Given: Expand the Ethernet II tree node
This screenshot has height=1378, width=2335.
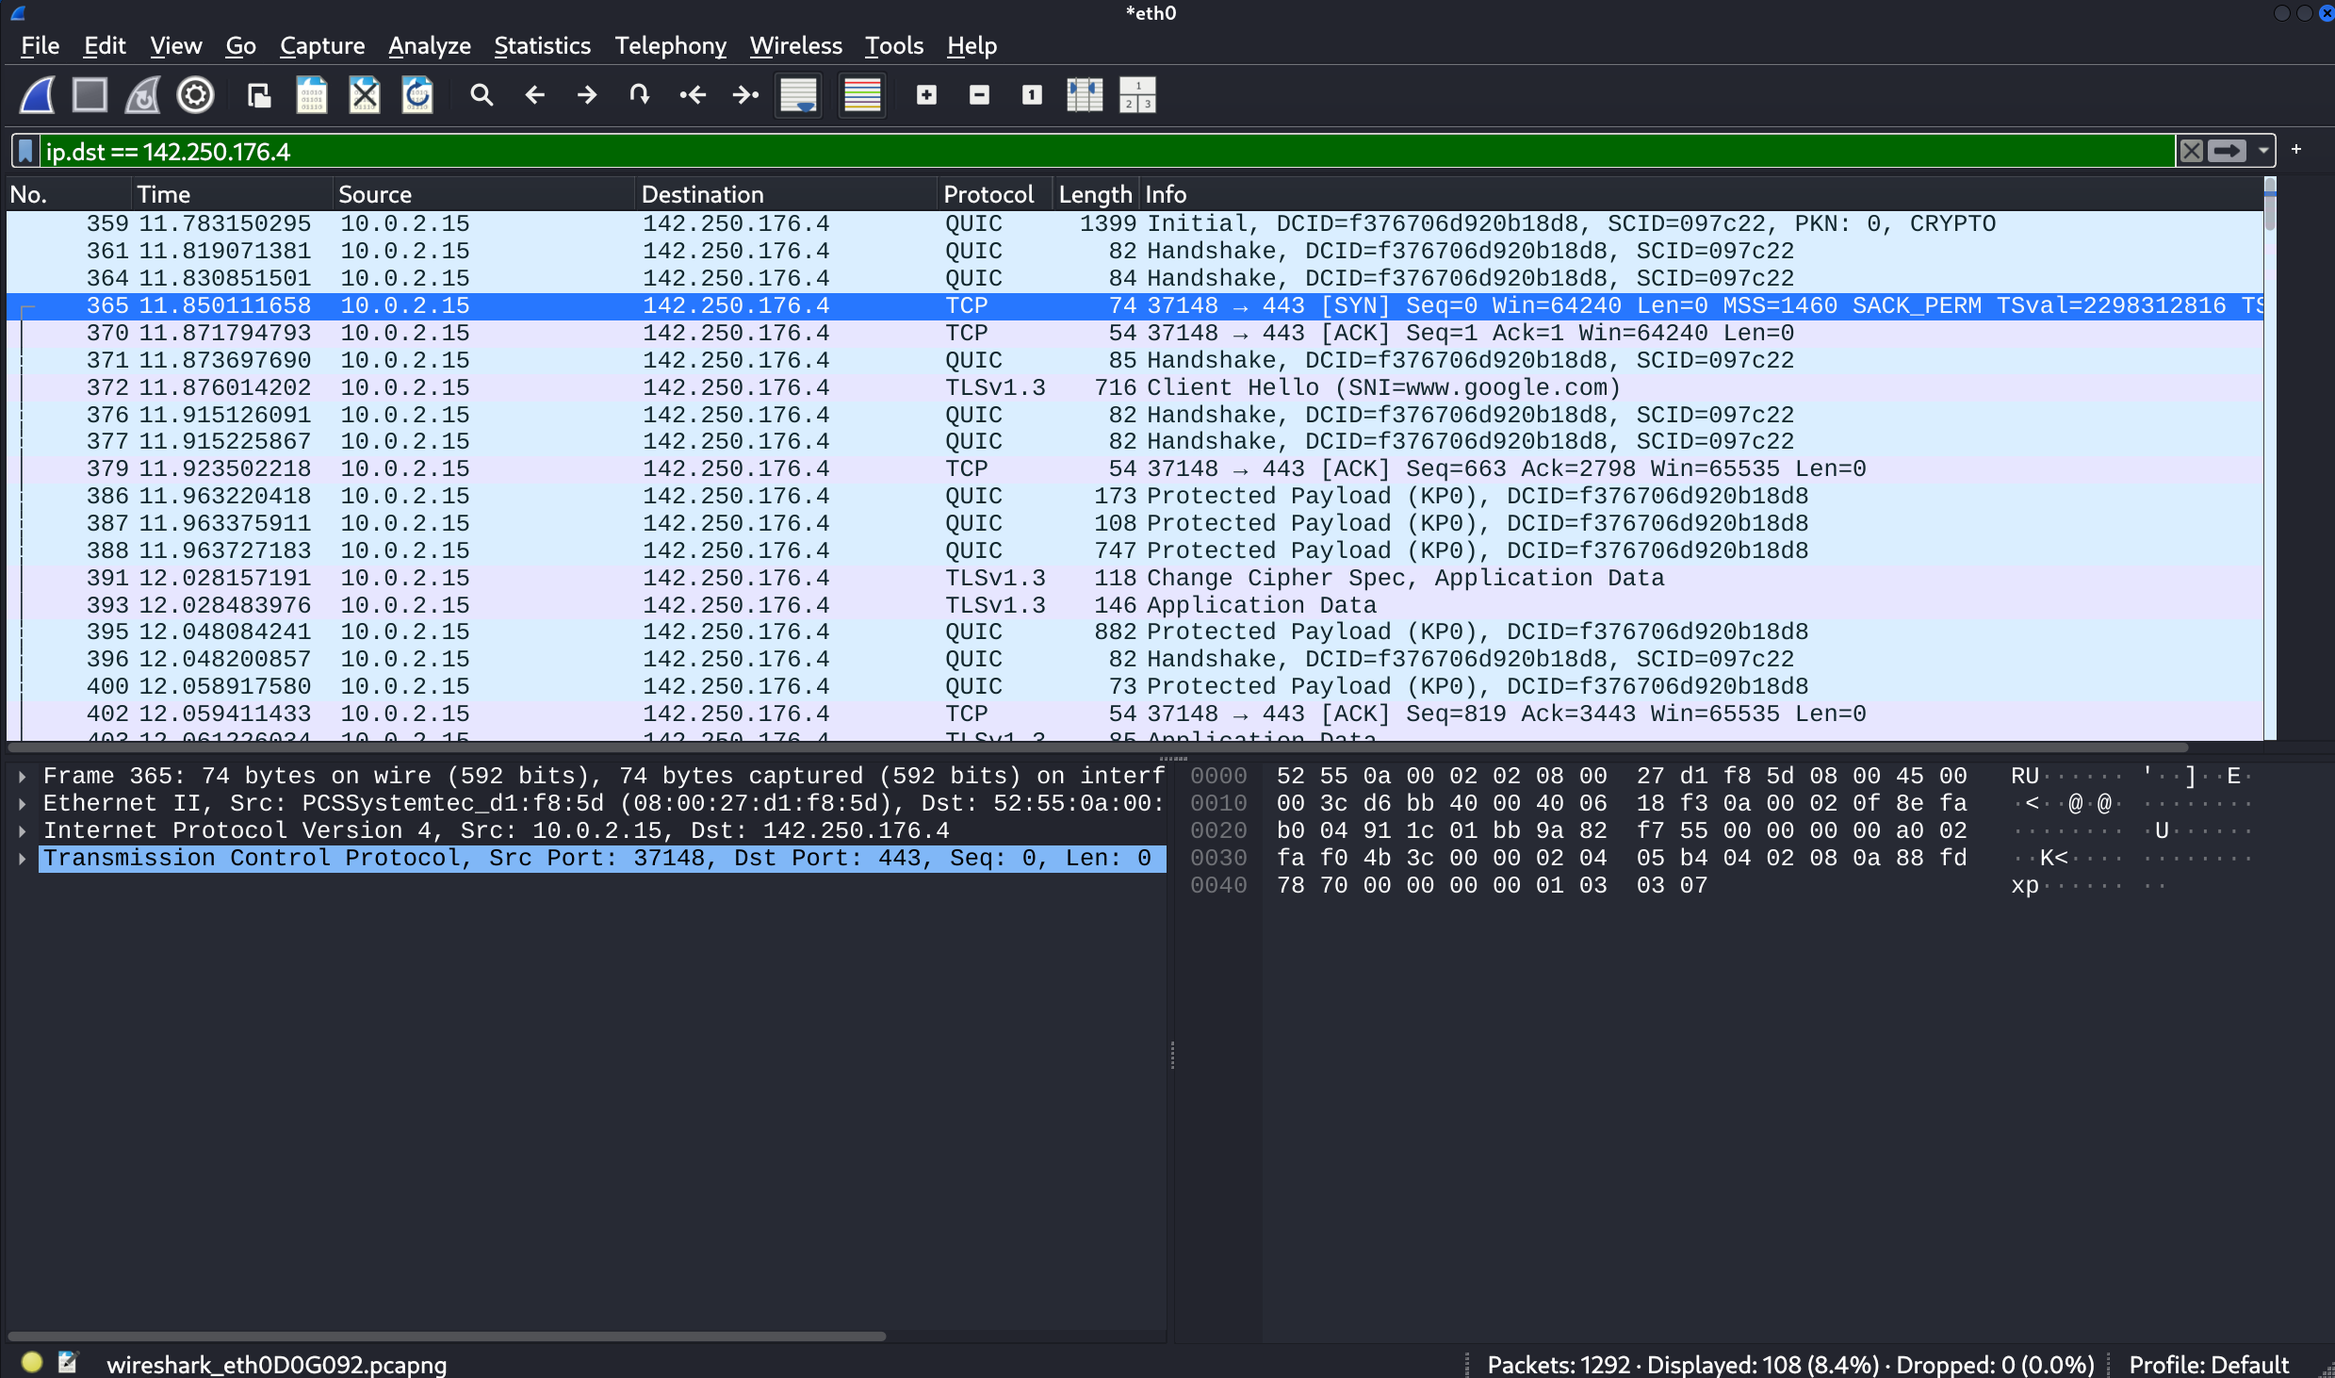Looking at the screenshot, I should coord(22,804).
